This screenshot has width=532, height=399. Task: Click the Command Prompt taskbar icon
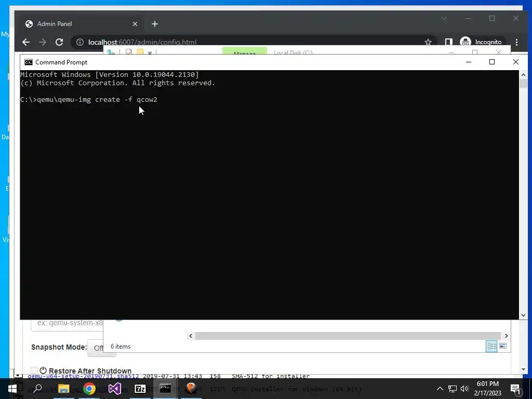(x=165, y=389)
